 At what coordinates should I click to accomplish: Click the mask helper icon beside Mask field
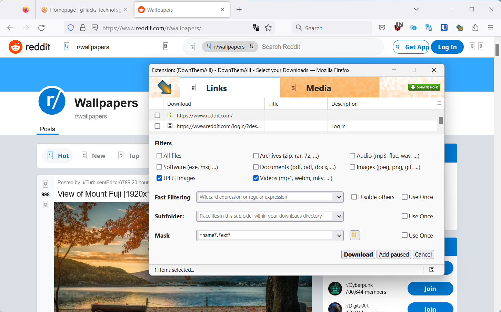(354, 235)
